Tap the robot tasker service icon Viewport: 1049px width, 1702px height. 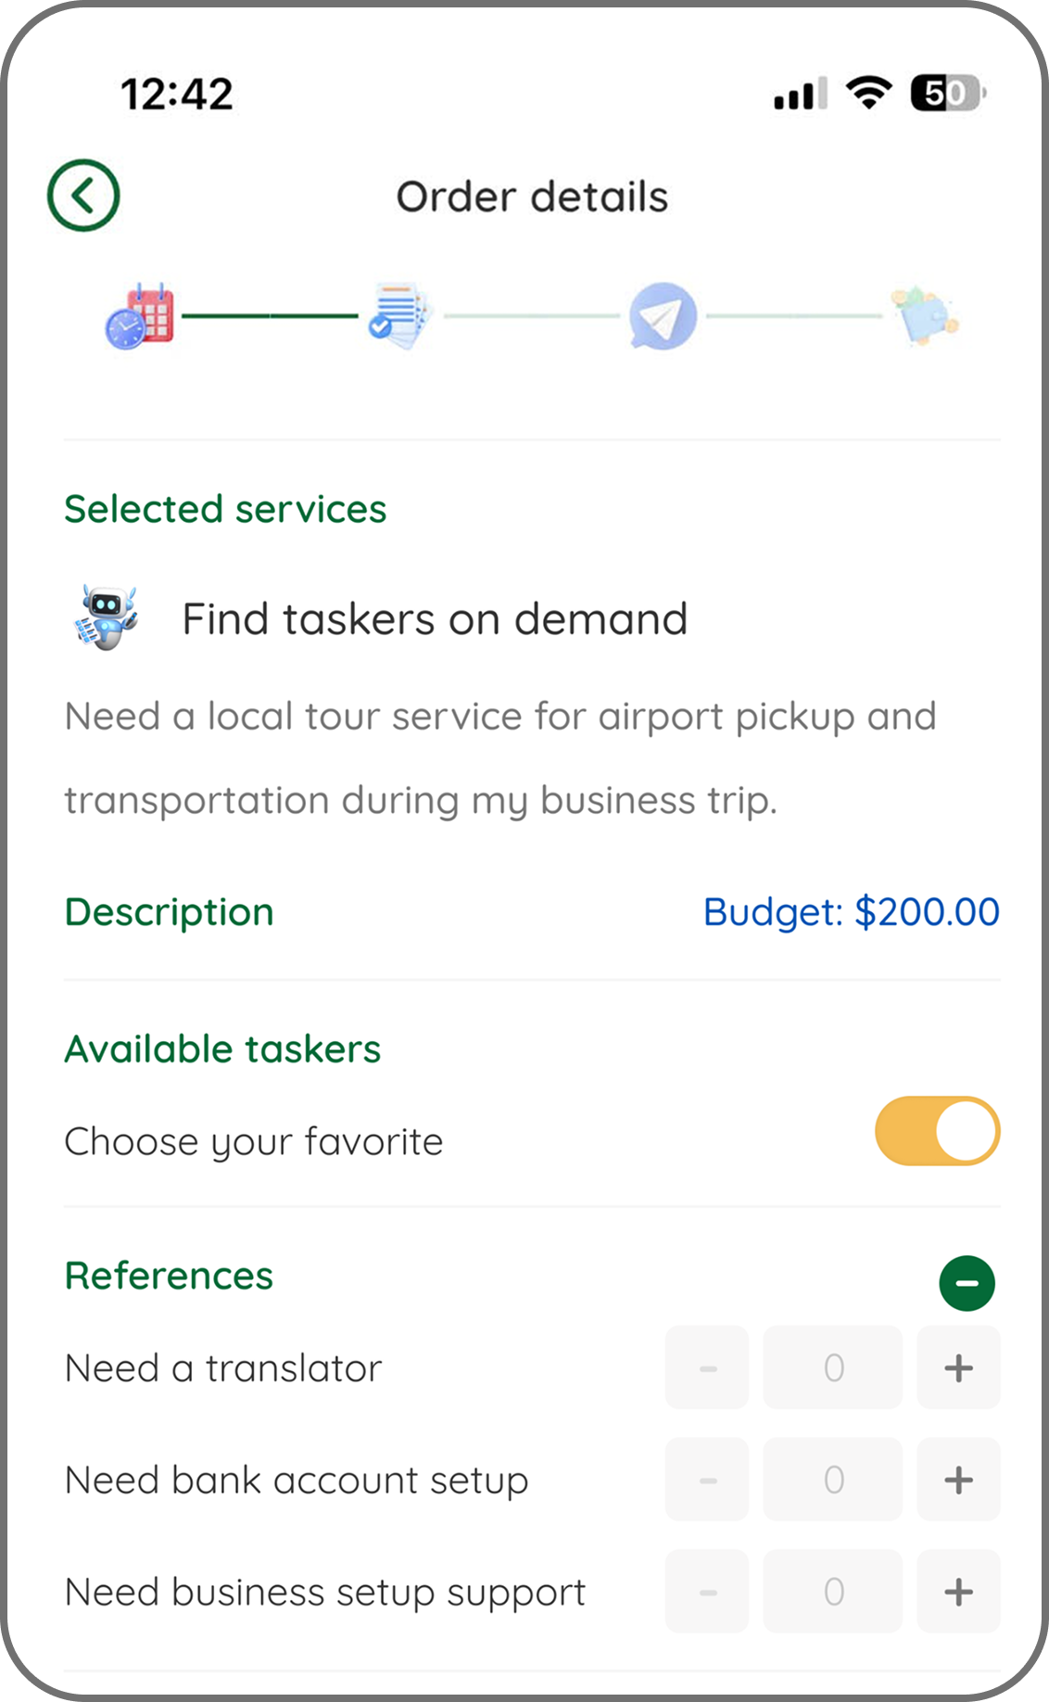pos(107,617)
